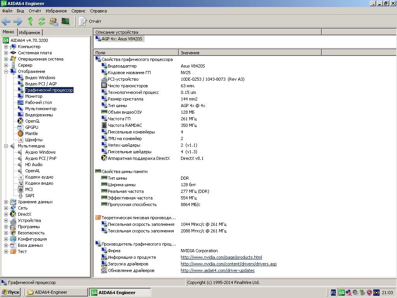Viewport: 397px width, 298px height.
Task: Open the user management toolbar icon
Action: 54,22
